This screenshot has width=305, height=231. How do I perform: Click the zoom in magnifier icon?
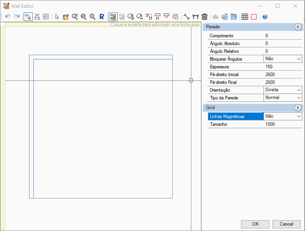[75, 17]
